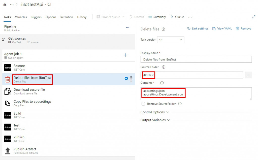
Task: Switch to the Tasks tab
Action: [x=7, y=17]
